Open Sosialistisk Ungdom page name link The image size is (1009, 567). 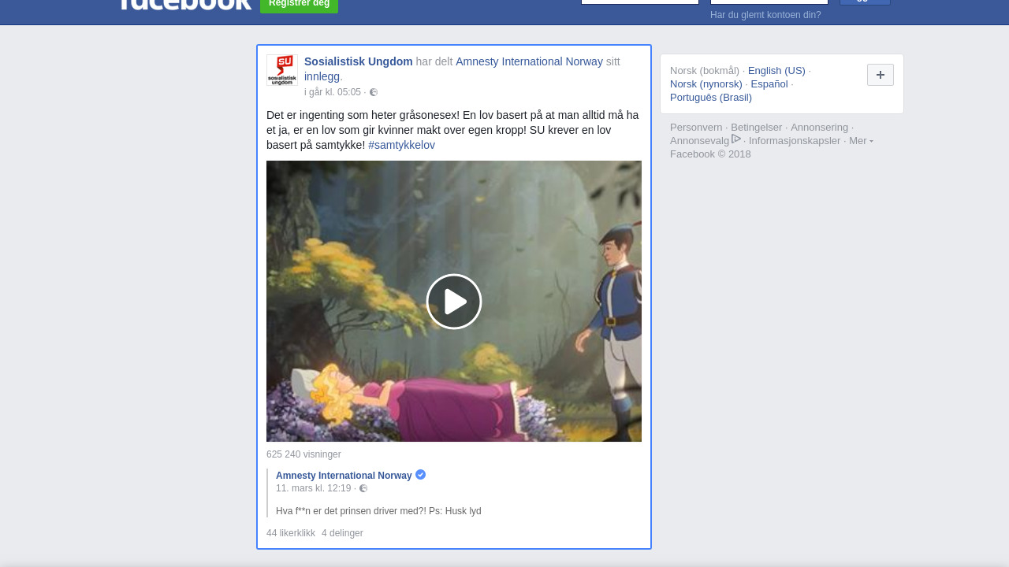tap(358, 61)
